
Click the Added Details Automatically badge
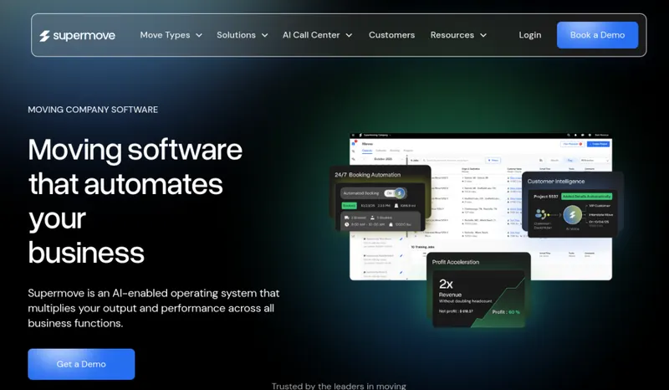pyautogui.click(x=587, y=197)
